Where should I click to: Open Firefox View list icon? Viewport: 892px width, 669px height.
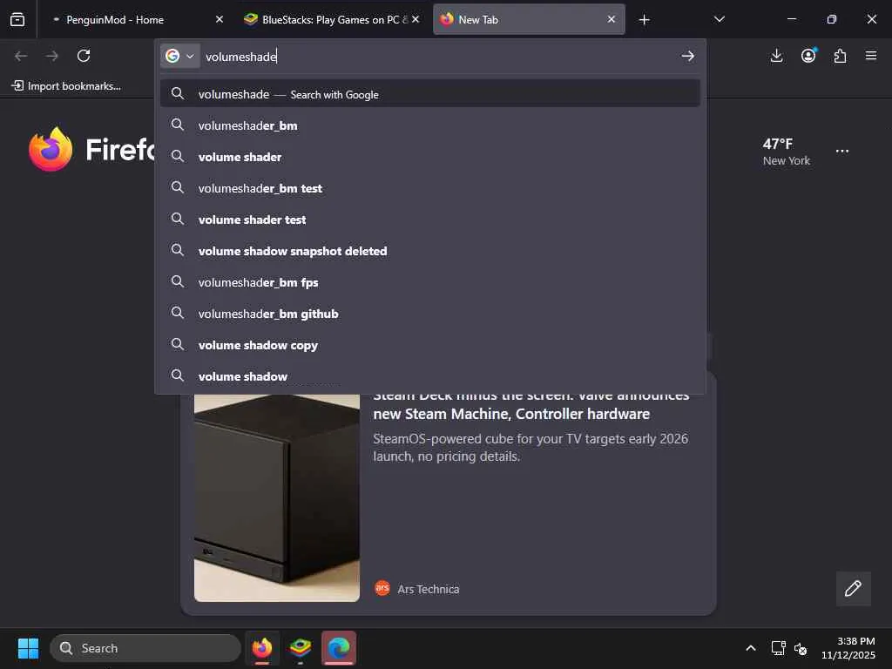tap(17, 19)
